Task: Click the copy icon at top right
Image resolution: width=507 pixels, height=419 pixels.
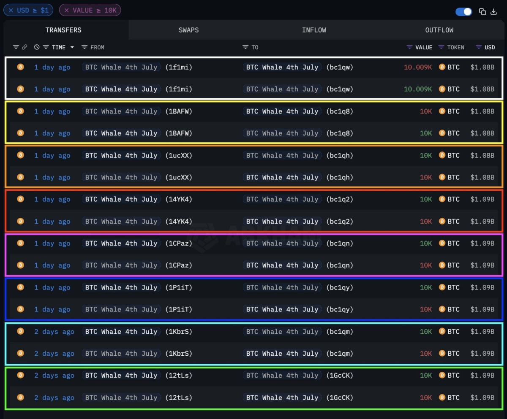Action: 482,12
